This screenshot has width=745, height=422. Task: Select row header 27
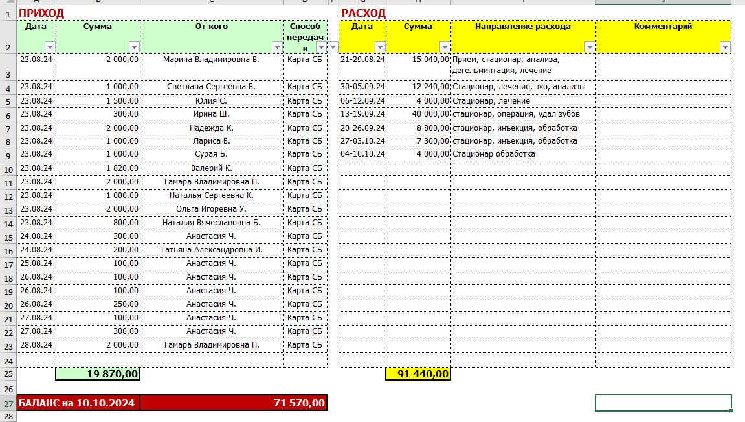point(8,404)
